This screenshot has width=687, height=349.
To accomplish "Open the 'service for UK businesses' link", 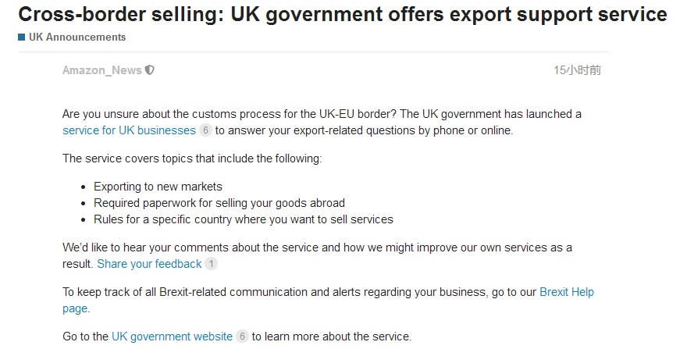I will click(x=129, y=130).
